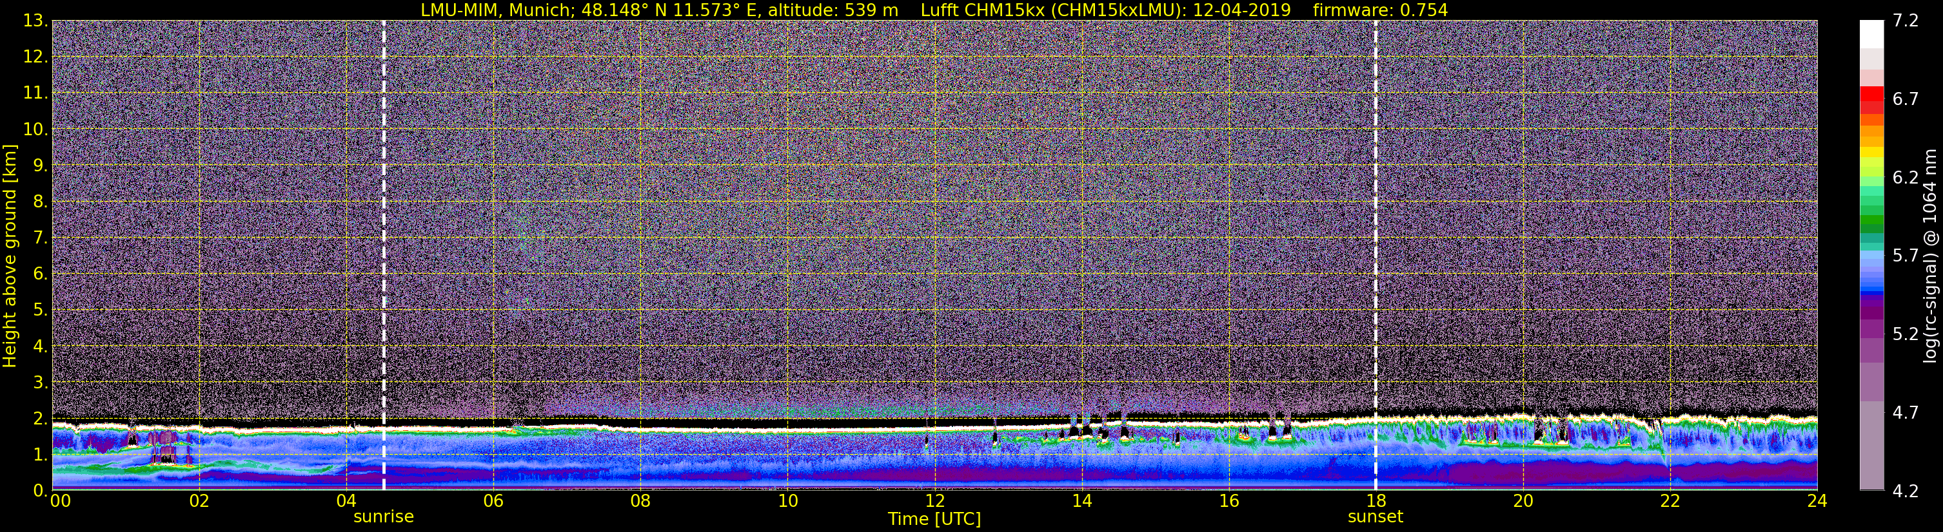The height and width of the screenshot is (532, 1943).
Task: Click the 'sunrise' label below the axis
Action: click(x=383, y=517)
